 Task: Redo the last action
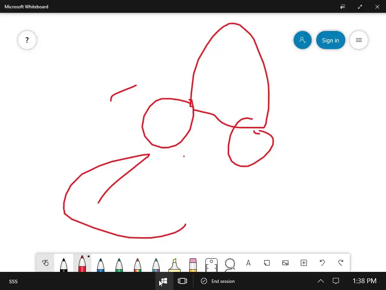point(341,263)
